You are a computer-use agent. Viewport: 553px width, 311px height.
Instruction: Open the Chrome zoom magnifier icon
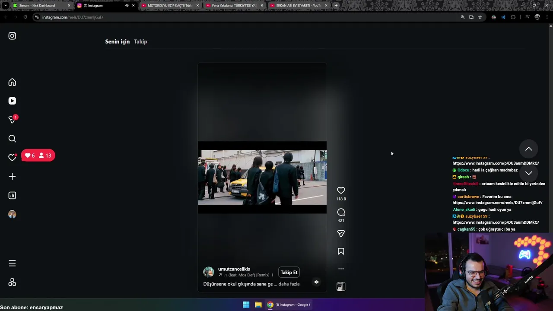(462, 17)
